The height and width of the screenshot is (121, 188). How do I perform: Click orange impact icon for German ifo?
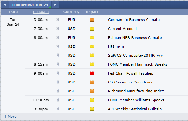pyautogui.click(x=92, y=20)
